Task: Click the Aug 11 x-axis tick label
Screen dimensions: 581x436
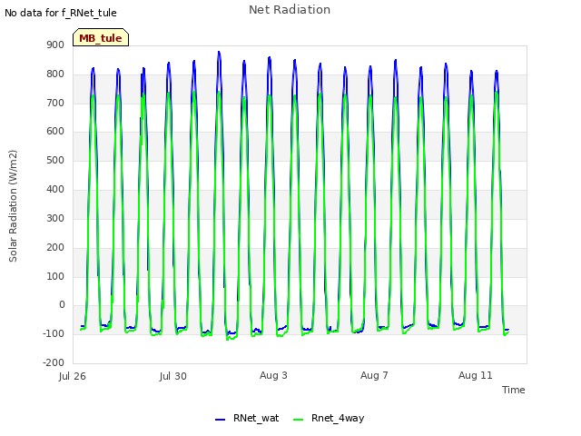Action: click(476, 375)
